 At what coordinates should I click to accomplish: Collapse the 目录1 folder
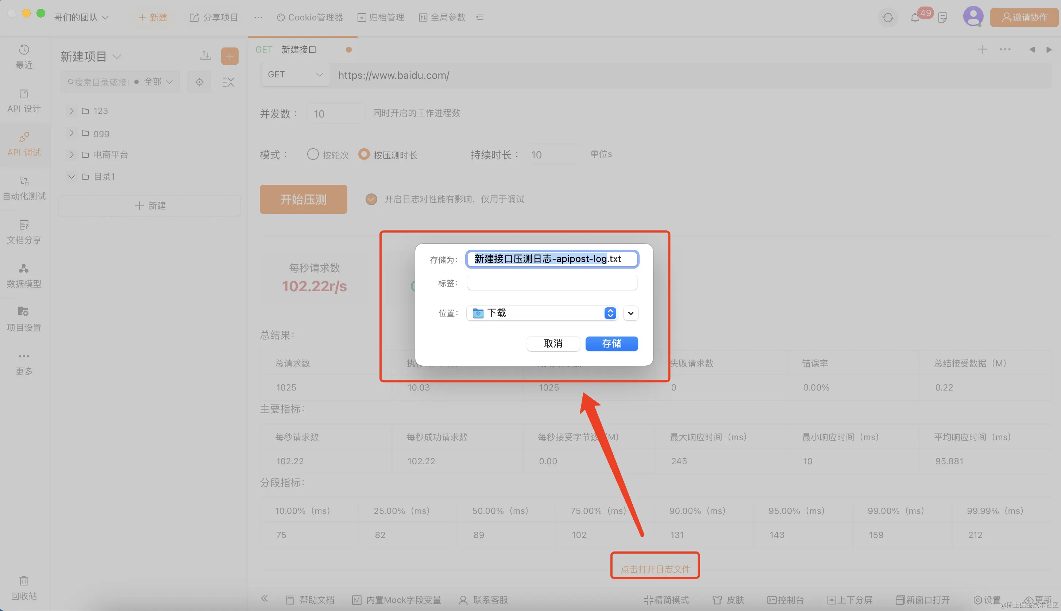[x=72, y=177]
